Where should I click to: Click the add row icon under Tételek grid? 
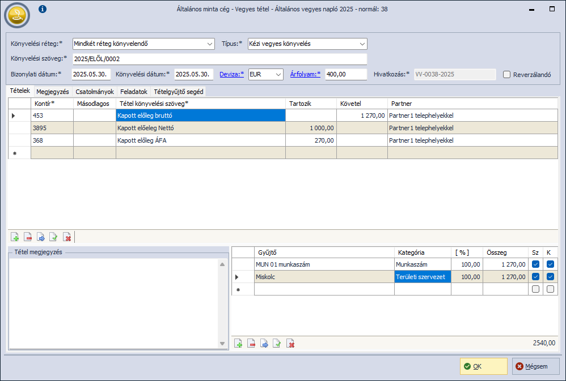pos(15,237)
